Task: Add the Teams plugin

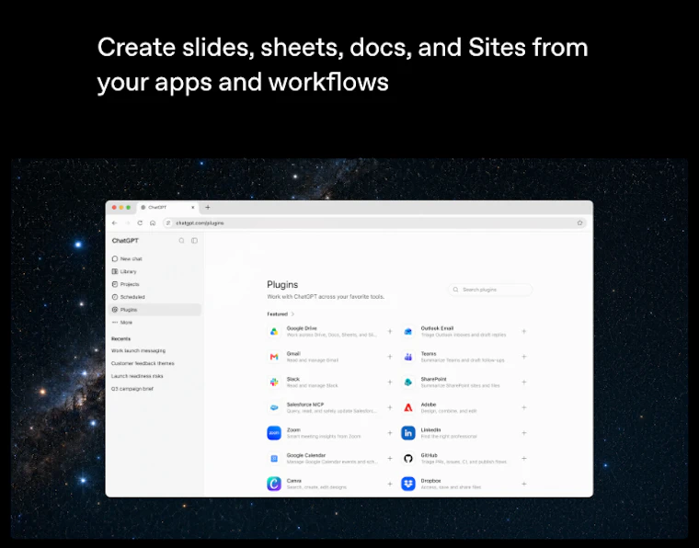Action: coord(524,357)
